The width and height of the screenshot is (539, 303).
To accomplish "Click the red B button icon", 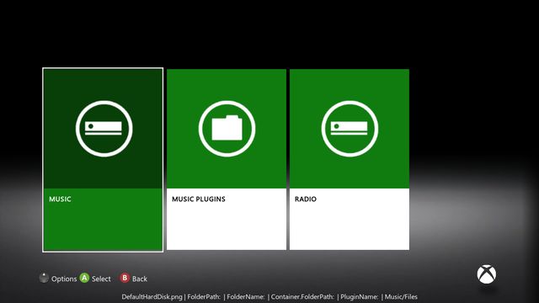I will point(125,278).
